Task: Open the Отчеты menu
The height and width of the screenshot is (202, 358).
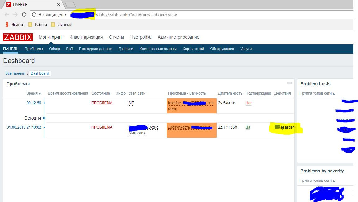Action: pos(117,37)
